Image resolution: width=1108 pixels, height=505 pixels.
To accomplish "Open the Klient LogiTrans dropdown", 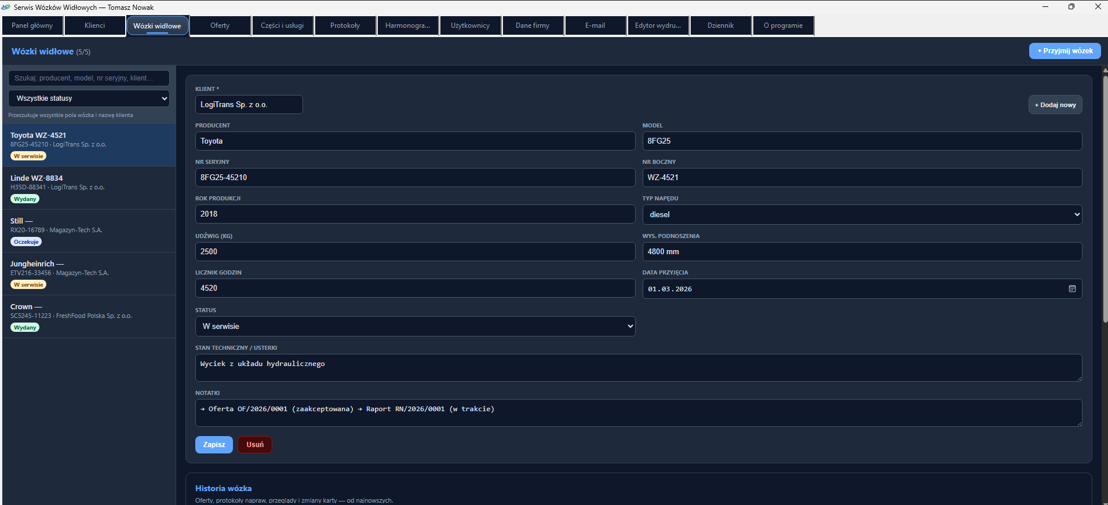I will click(249, 105).
